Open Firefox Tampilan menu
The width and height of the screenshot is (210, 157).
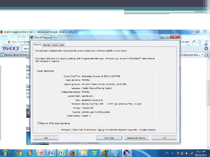(21, 36)
